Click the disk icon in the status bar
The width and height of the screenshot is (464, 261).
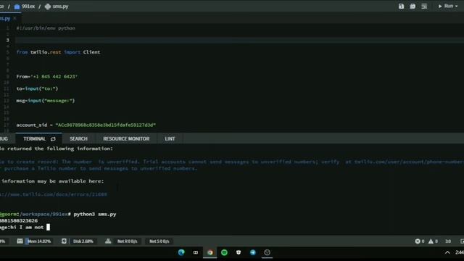pos(64,241)
